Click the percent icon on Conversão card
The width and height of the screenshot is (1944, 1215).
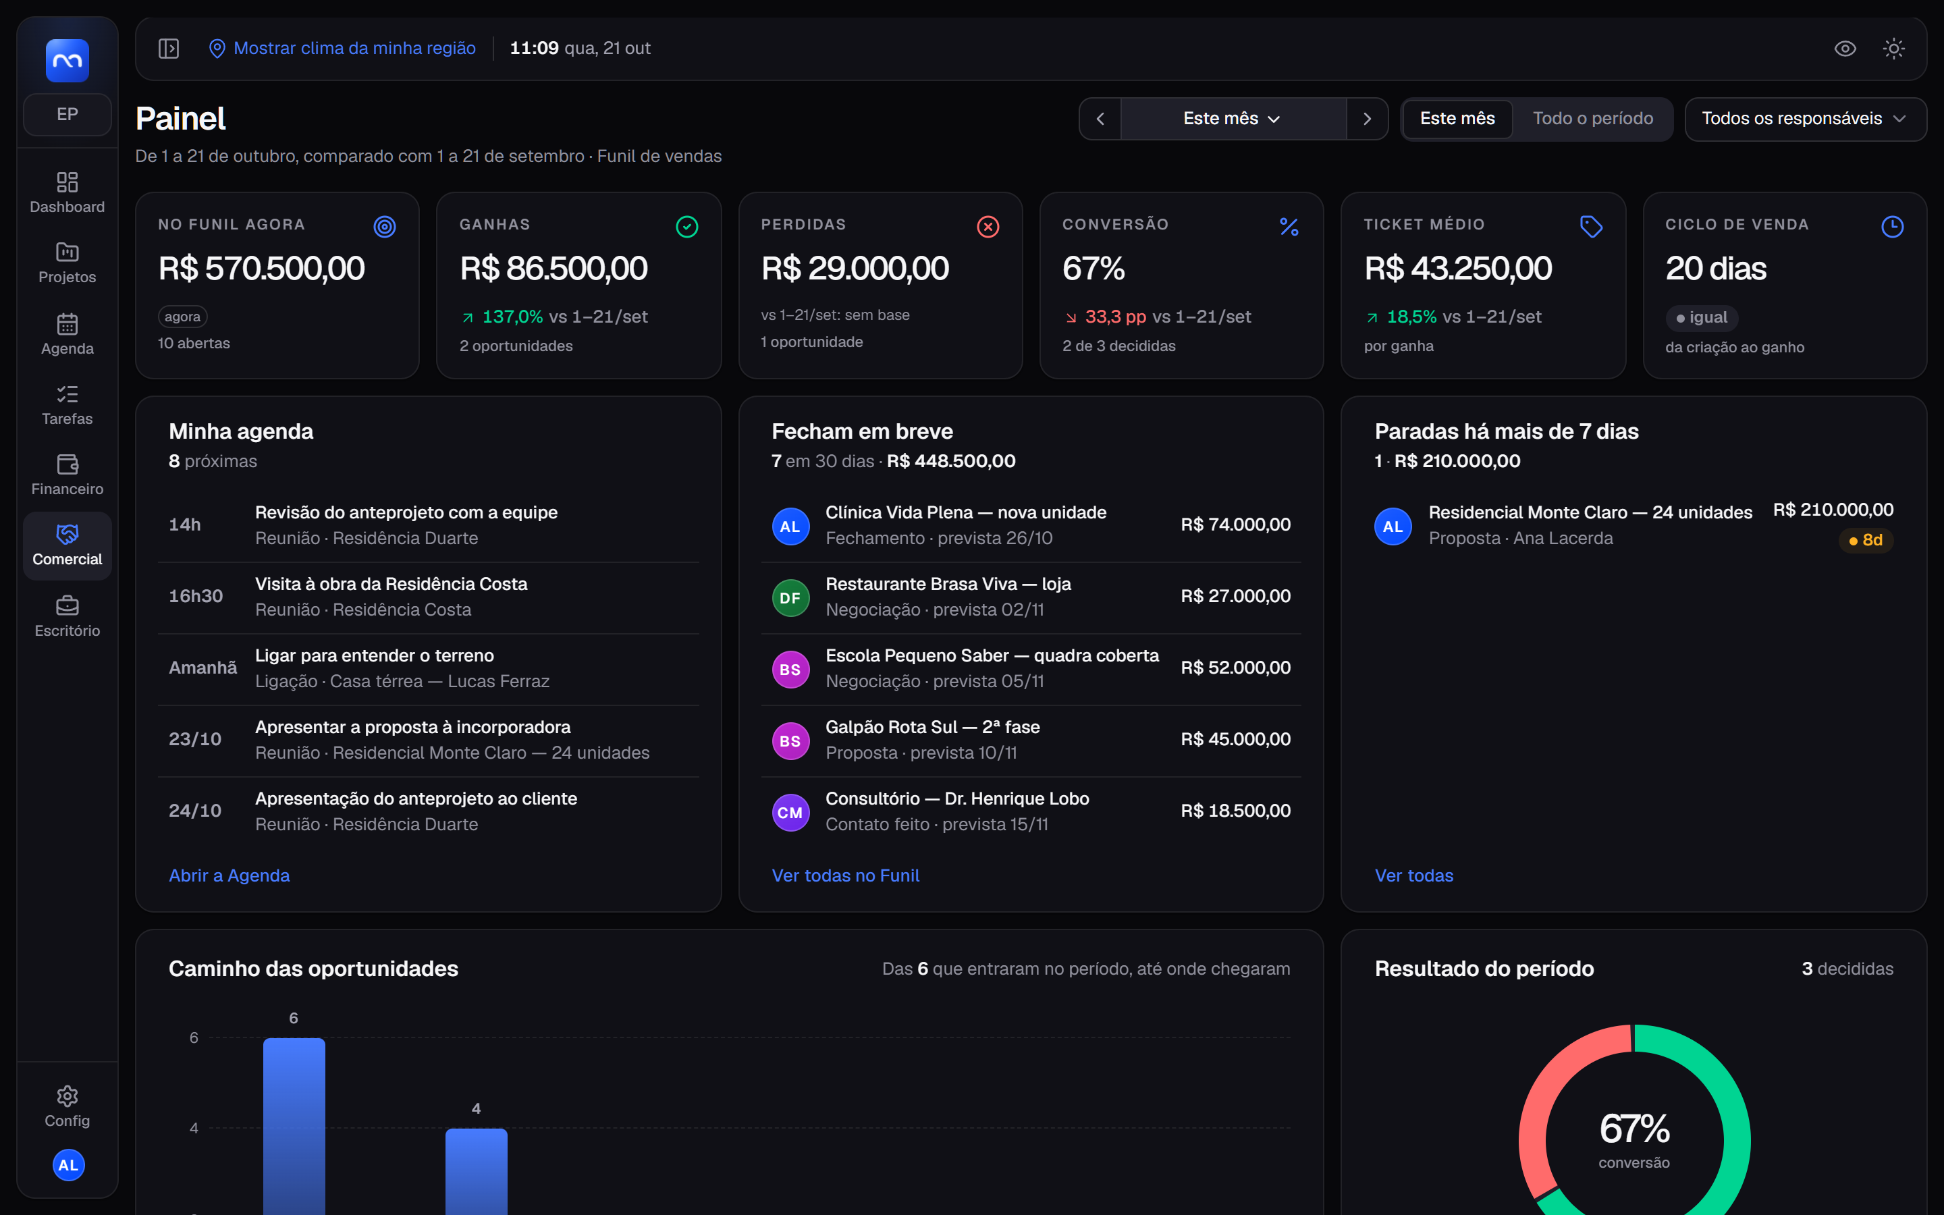1289,227
